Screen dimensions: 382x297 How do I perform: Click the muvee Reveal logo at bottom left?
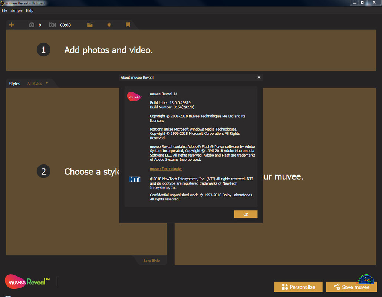[x=27, y=282]
